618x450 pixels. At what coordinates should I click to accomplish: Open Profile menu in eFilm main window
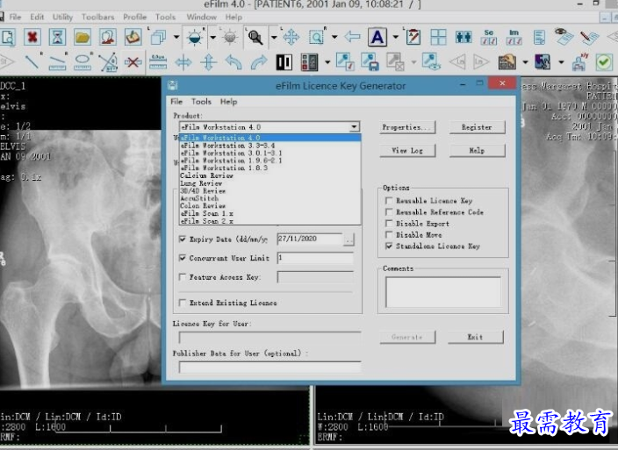pos(134,17)
